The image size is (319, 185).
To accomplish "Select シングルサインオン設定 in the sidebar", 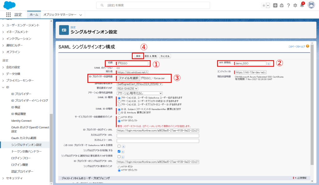I will [26, 145].
